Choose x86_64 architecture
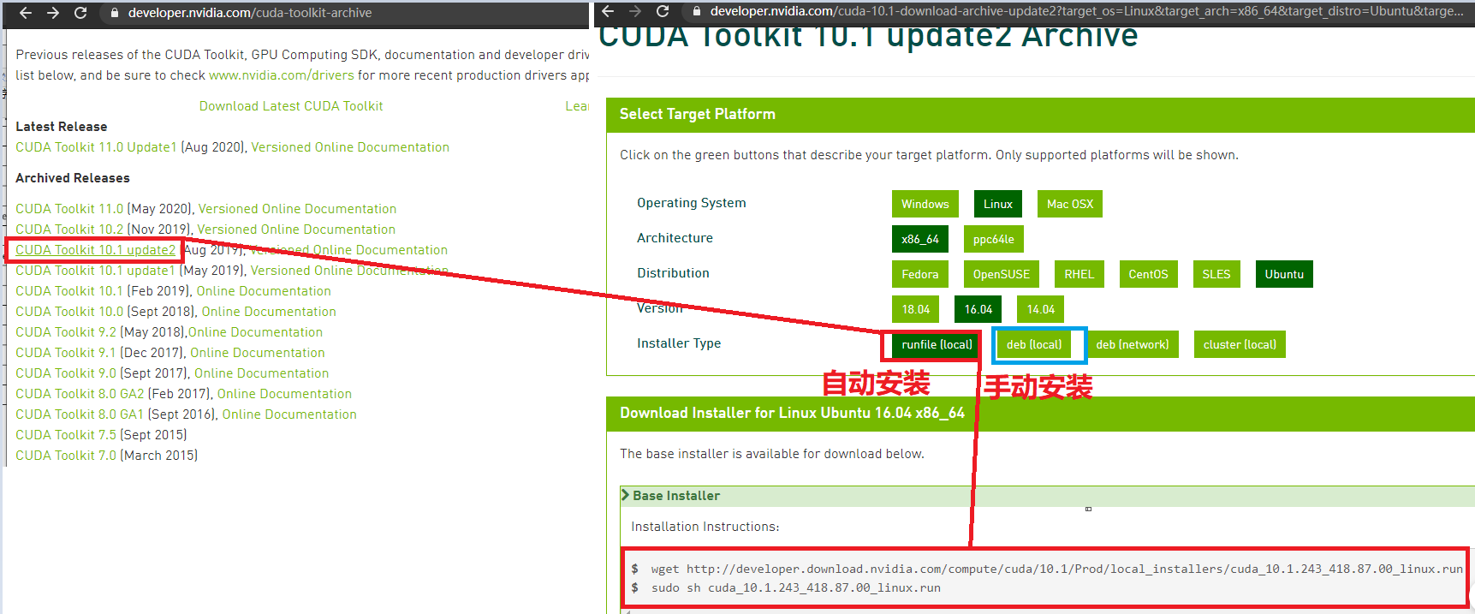 [919, 239]
